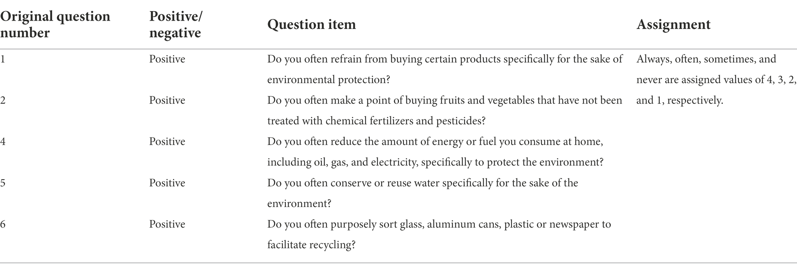The width and height of the screenshot is (797, 270).
Task: Click question number 1 cell
Action: [3, 59]
